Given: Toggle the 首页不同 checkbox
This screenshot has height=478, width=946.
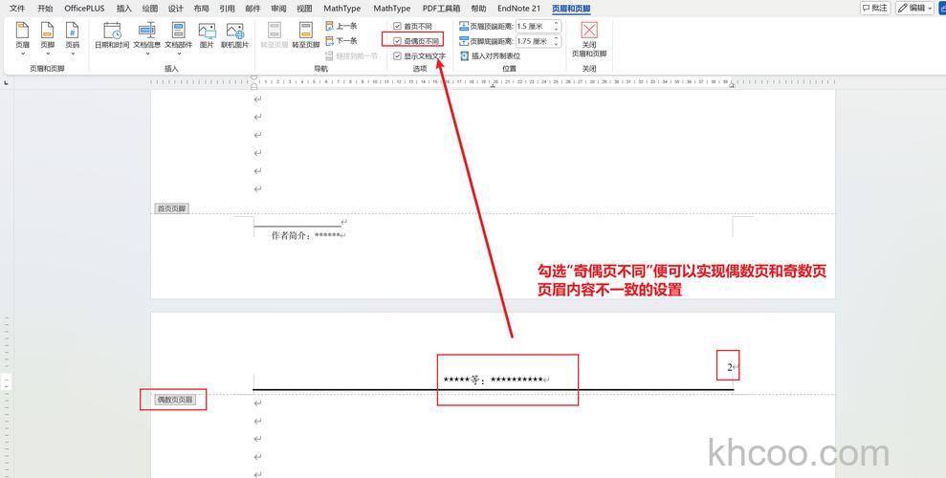Looking at the screenshot, I should (x=397, y=27).
